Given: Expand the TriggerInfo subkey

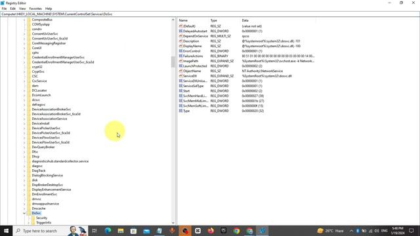Looking at the screenshot, I should tap(29, 223).
